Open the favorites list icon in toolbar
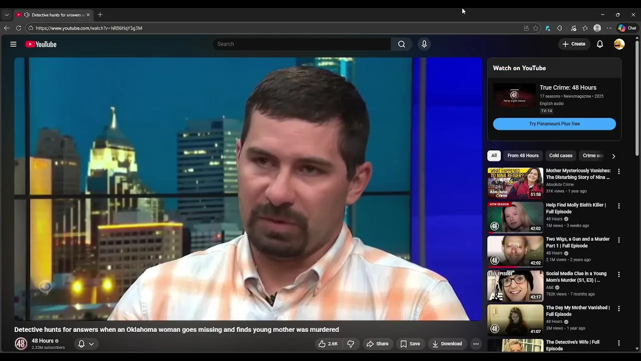The width and height of the screenshot is (641, 361). coord(585,28)
